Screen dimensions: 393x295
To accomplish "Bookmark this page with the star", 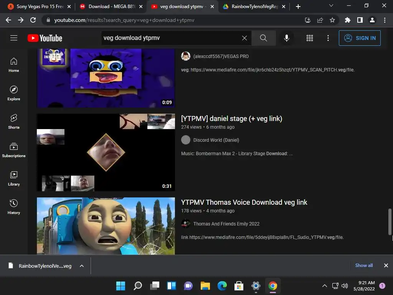I will point(332,20).
